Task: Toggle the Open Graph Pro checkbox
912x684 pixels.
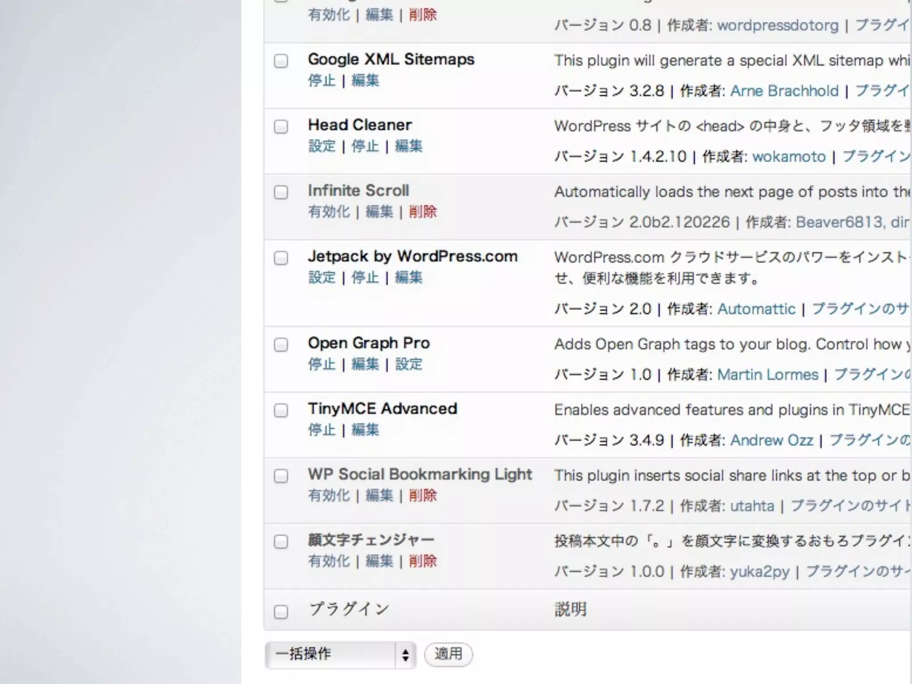Action: (281, 345)
